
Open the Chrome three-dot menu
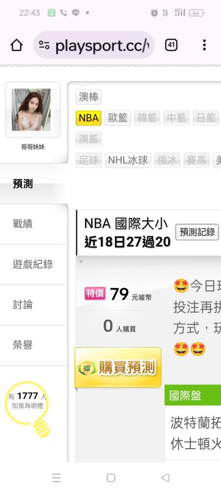(204, 45)
